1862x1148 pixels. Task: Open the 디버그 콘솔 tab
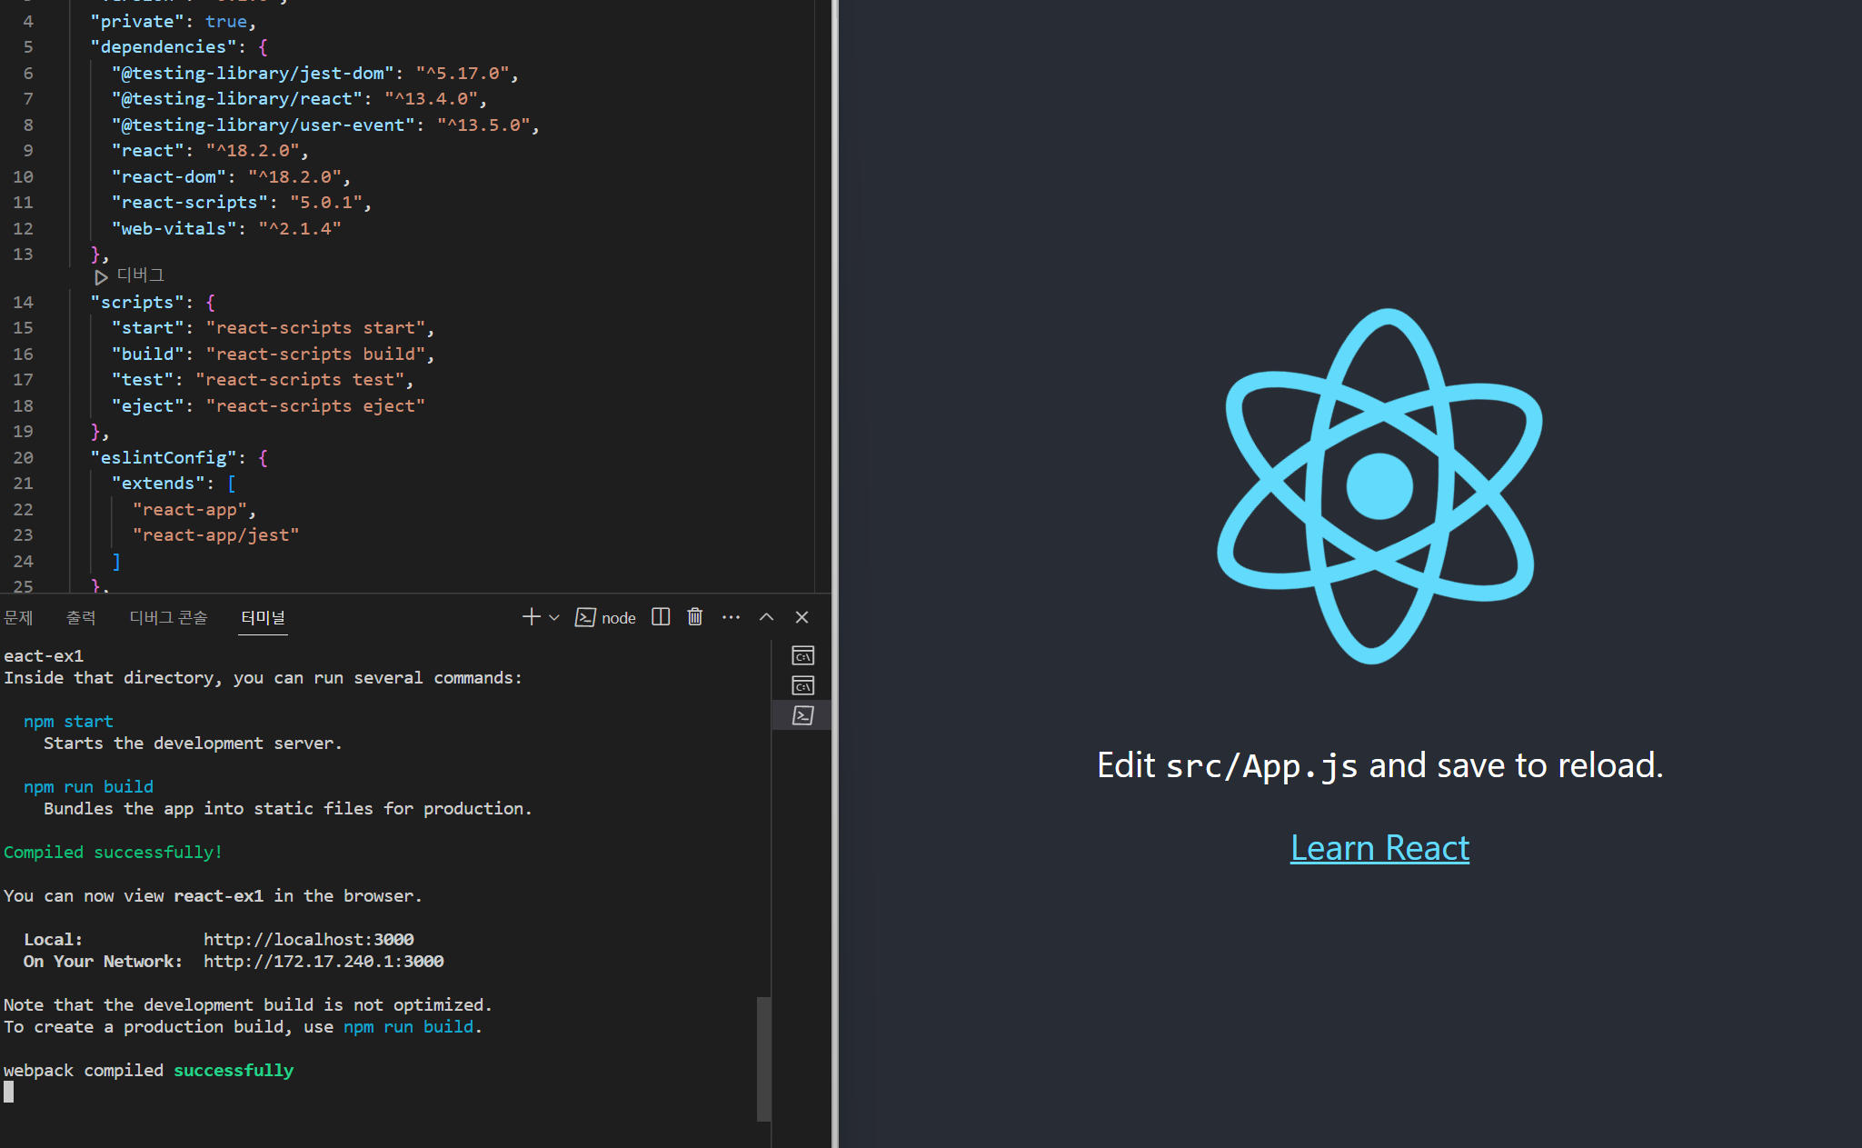click(x=168, y=618)
